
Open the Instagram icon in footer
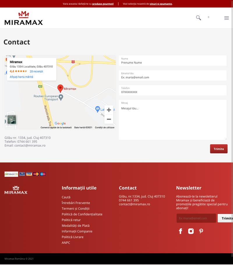pyautogui.click(x=191, y=231)
